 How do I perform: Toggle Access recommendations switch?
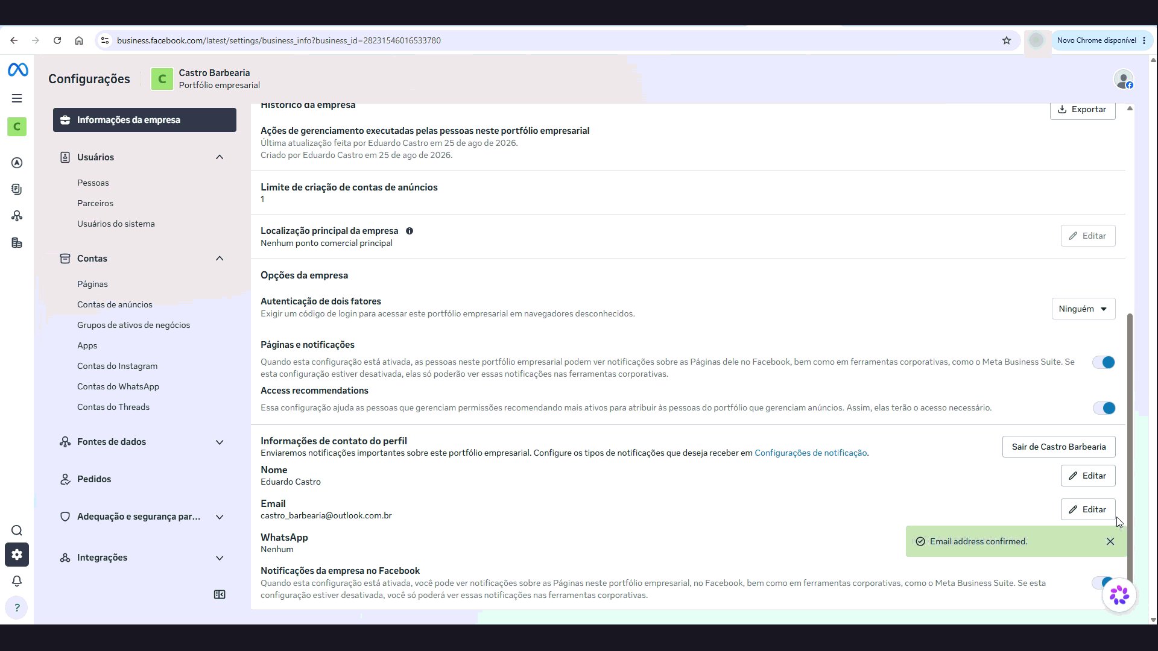tap(1104, 408)
